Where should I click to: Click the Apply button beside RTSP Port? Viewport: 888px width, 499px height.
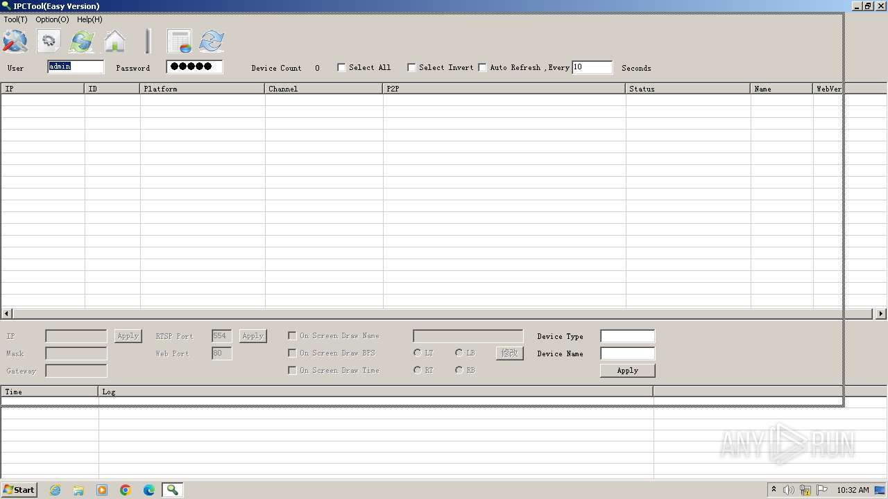click(253, 335)
